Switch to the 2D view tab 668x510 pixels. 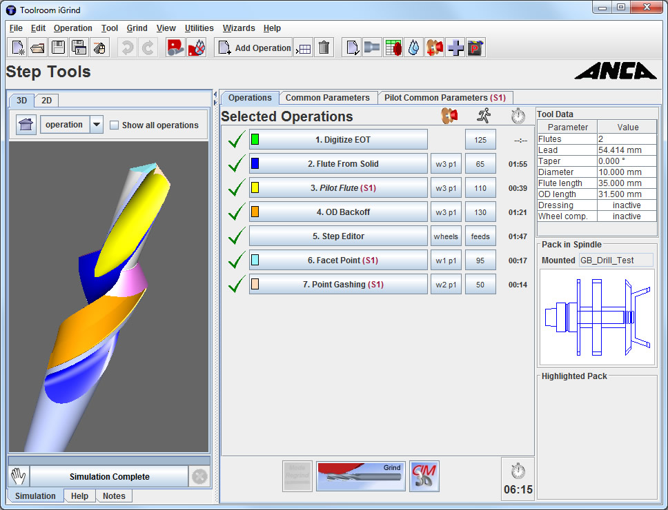[x=46, y=101]
